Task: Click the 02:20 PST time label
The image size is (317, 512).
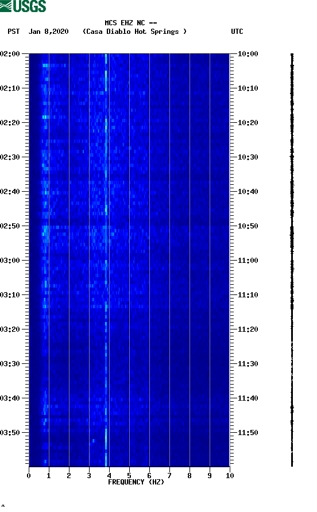Action: point(10,122)
